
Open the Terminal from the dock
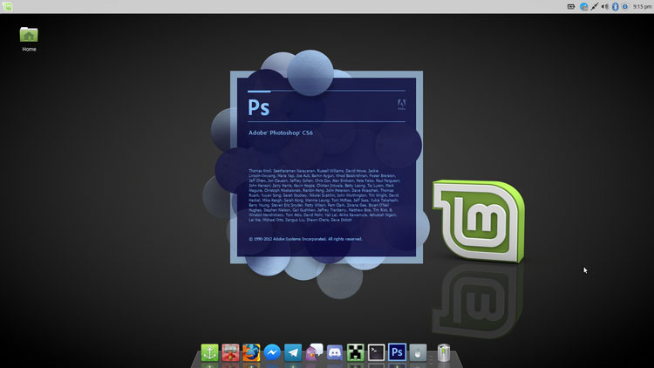click(376, 352)
